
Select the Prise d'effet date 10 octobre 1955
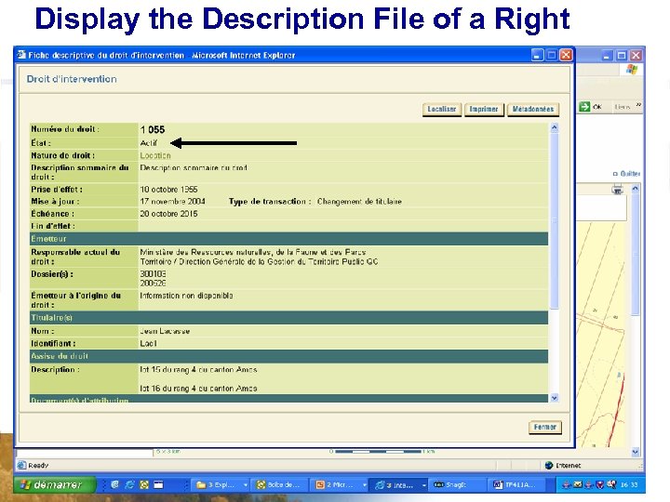point(168,189)
